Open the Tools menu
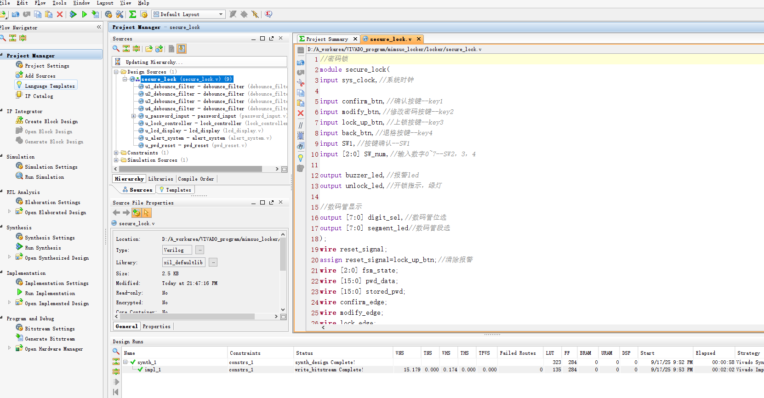Image resolution: width=764 pixels, height=398 pixels. click(59, 3)
